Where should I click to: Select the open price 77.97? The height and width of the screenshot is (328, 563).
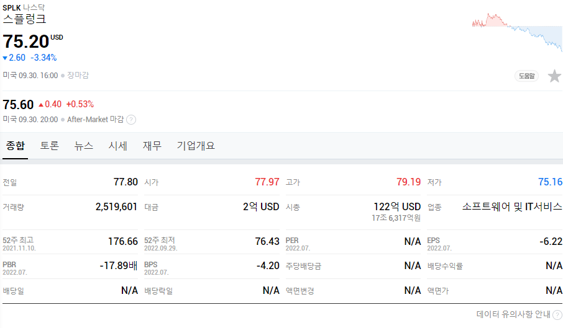[267, 182]
